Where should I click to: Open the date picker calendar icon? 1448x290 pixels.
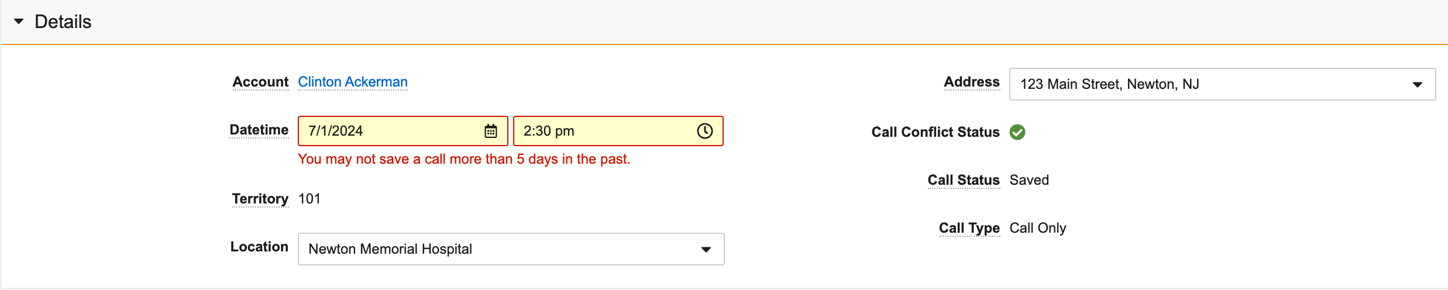click(491, 131)
